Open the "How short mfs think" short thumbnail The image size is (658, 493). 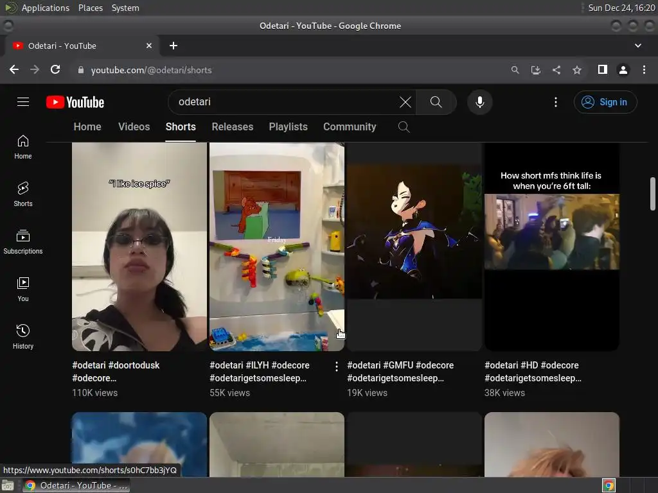coord(552,247)
